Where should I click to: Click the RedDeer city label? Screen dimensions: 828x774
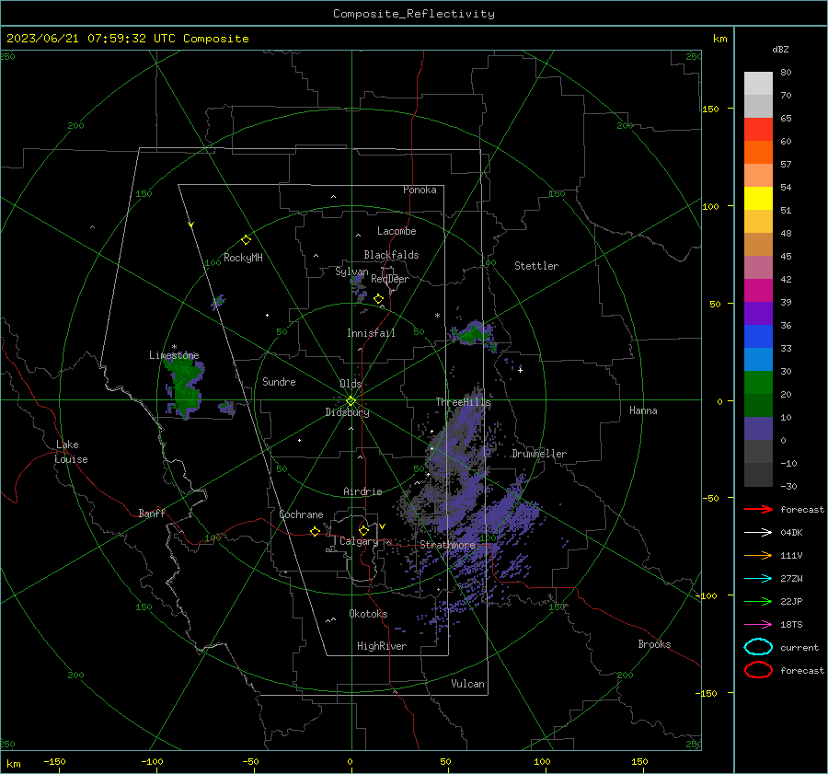click(x=390, y=279)
